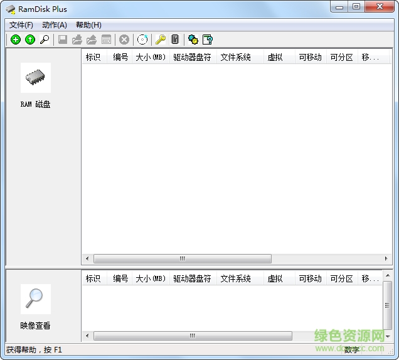Minimize the RamDisk Plus window

tap(339, 7)
